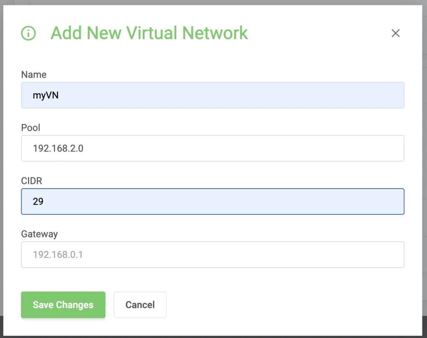Click the 192.168.0.1 placeholder text
Screen dimensions: 427x338
point(58,255)
